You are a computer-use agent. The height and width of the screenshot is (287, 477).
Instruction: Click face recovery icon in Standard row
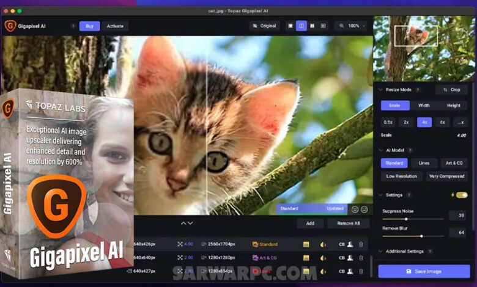pos(350,244)
